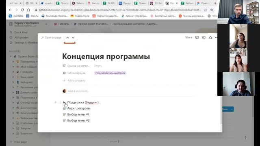Viewport: 260px width, 146px height.
Task: Click the Программа для экспертов breadcrumb
Action: click(x=135, y=24)
